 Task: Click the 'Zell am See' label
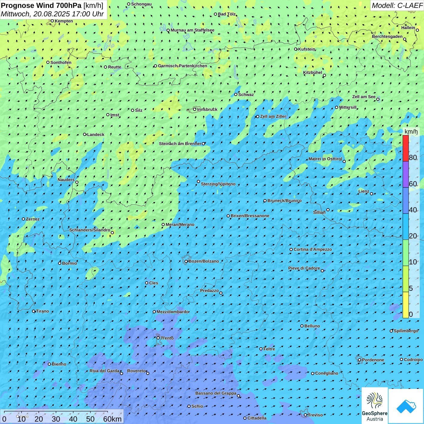click(x=364, y=97)
